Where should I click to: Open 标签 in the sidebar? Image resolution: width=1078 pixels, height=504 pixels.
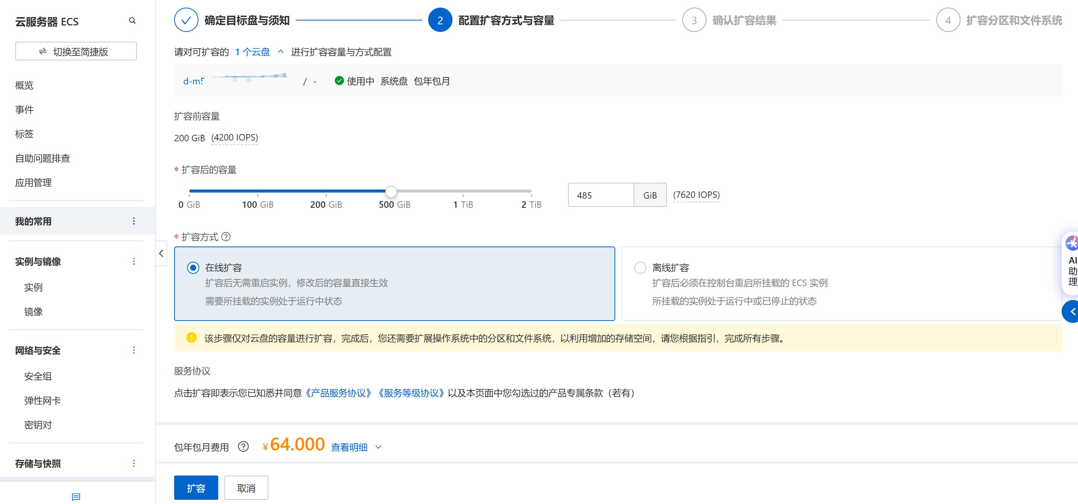(x=24, y=134)
